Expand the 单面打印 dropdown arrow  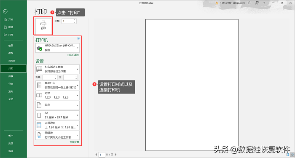pos(78,86)
